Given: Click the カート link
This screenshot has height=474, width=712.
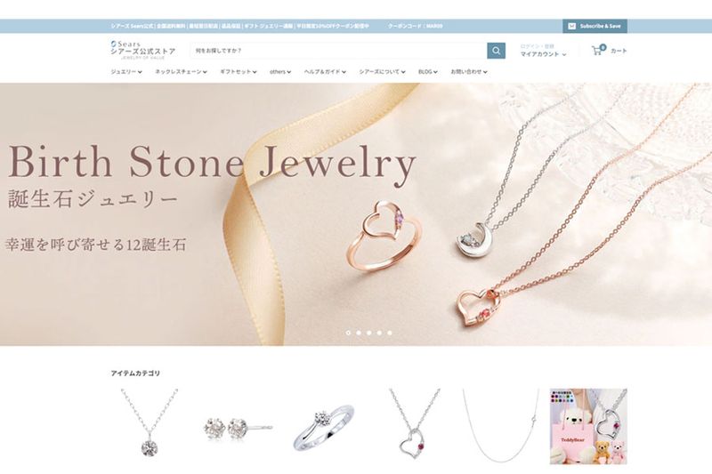Looking at the screenshot, I should 619,51.
